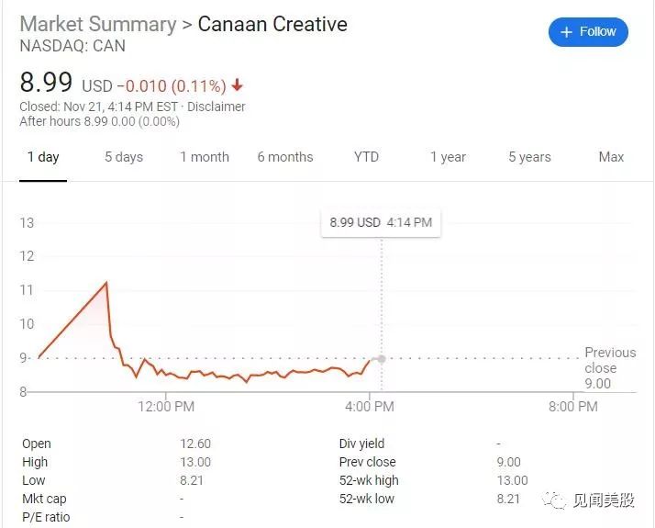This screenshot has height=528, width=655.
Task: Show the 6 months chart range
Action: [285, 157]
